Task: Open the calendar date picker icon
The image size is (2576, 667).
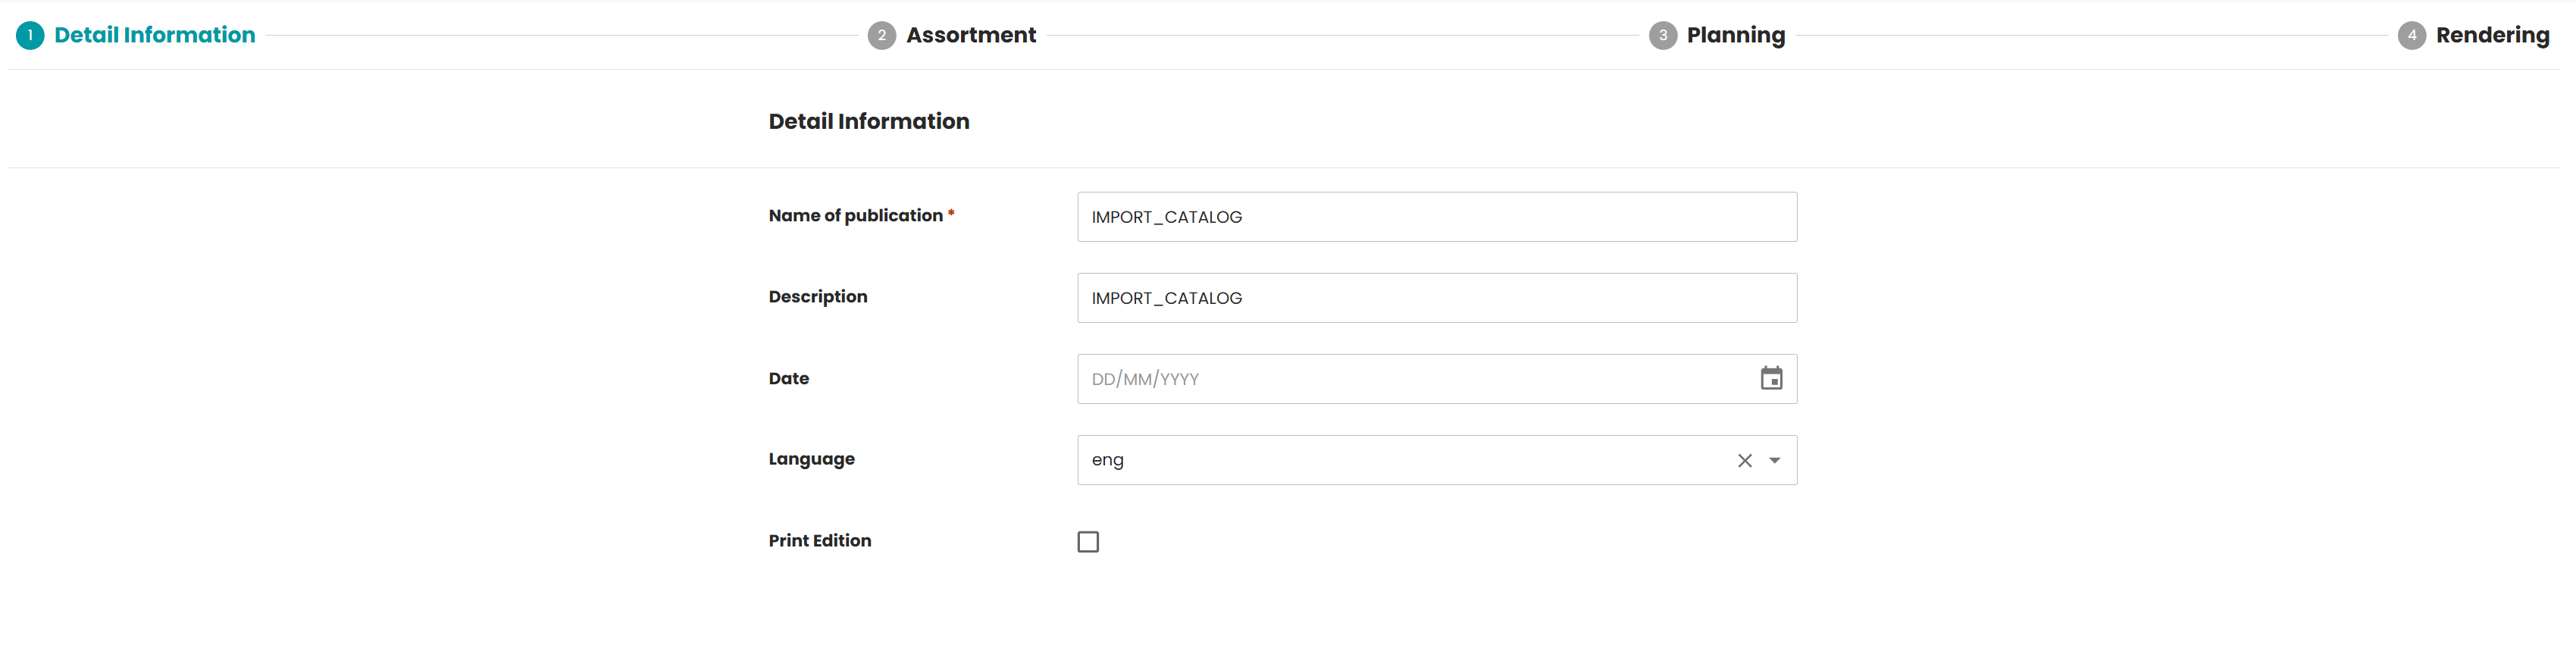Action: click(x=1771, y=379)
